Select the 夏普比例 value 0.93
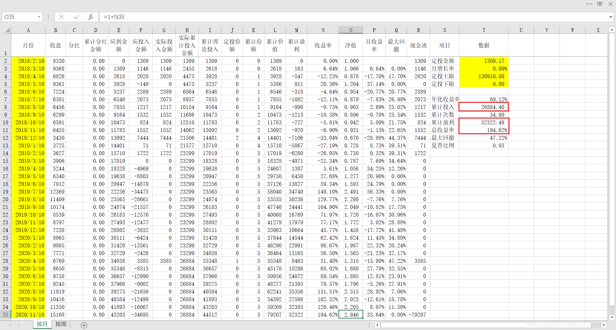This screenshot has width=616, height=330. (484, 145)
